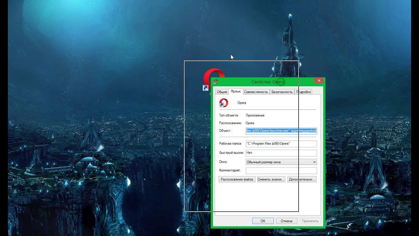Click the Объект target path field
This screenshot has width=419, height=236.
[x=281, y=131]
